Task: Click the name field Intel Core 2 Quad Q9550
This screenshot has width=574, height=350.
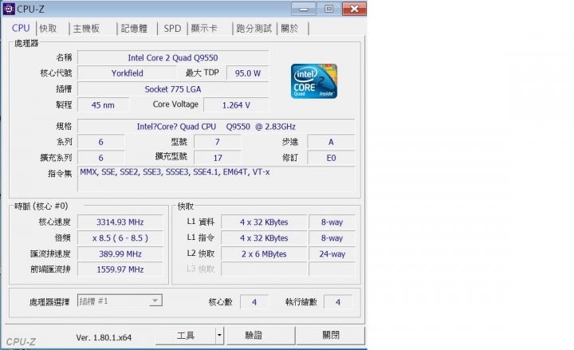Action: click(173, 58)
